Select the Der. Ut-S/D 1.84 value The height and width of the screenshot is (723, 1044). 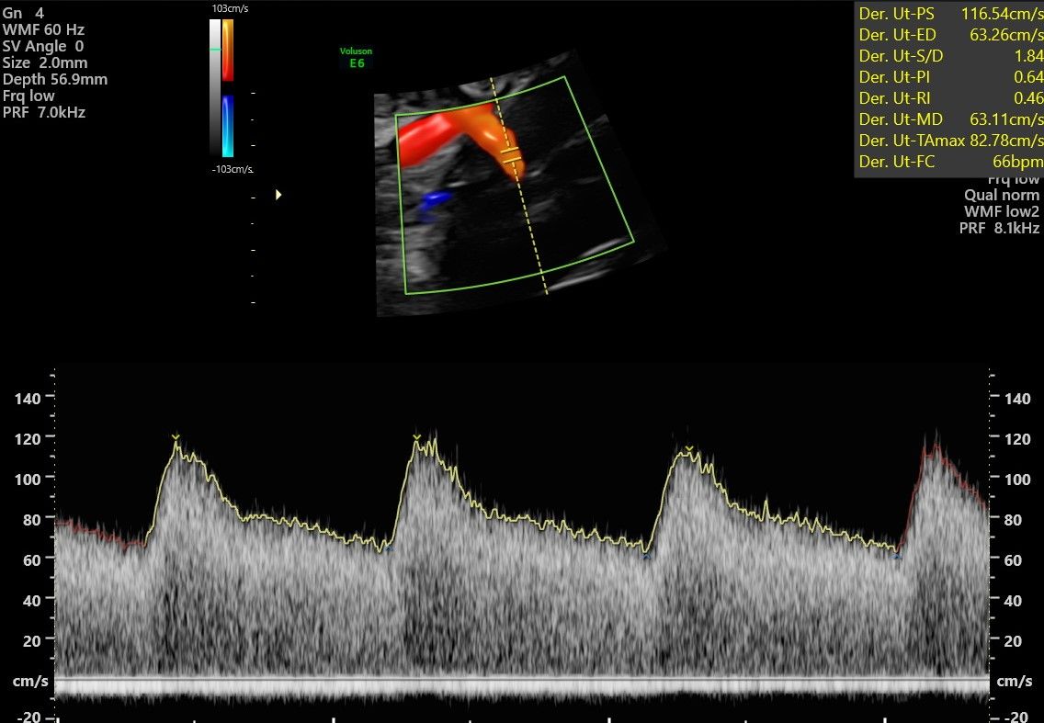pyautogui.click(x=951, y=56)
